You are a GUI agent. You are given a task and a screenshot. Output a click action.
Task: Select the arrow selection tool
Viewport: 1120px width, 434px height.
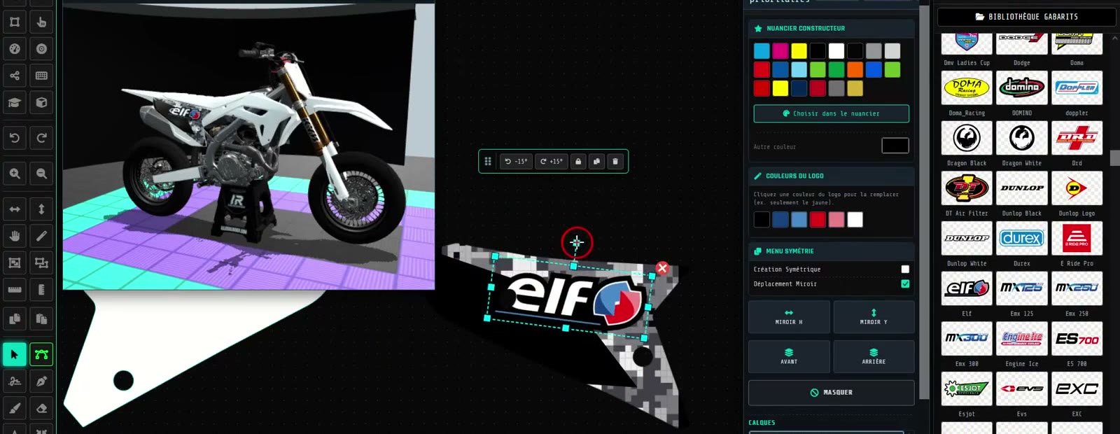(x=15, y=354)
